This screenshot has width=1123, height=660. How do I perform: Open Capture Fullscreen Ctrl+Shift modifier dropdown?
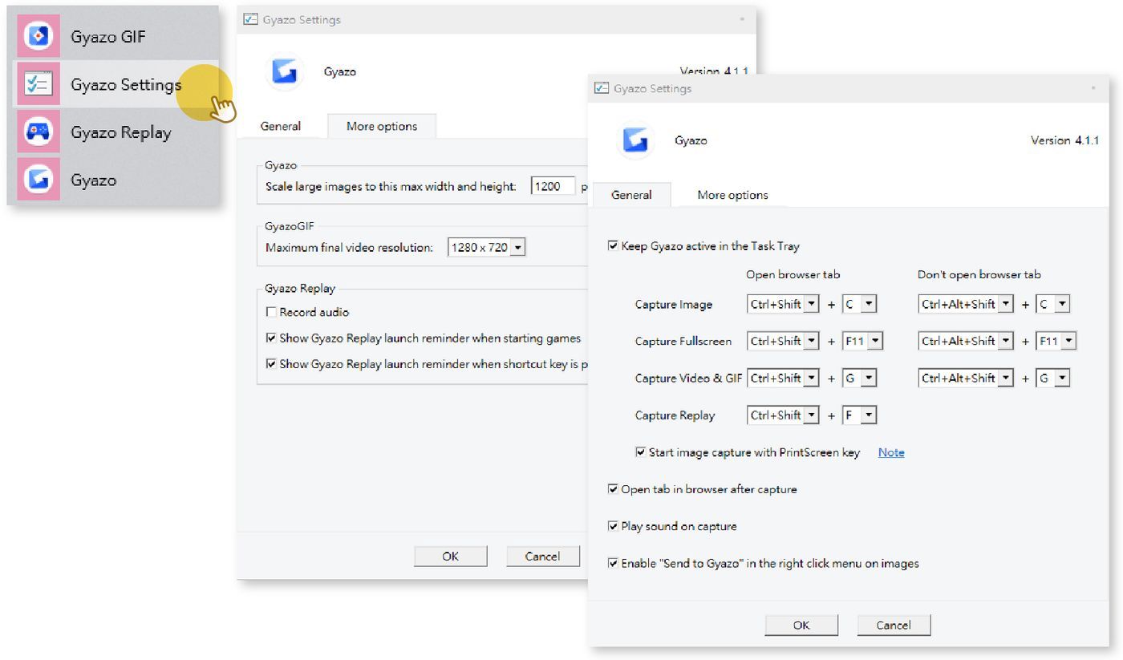(783, 341)
